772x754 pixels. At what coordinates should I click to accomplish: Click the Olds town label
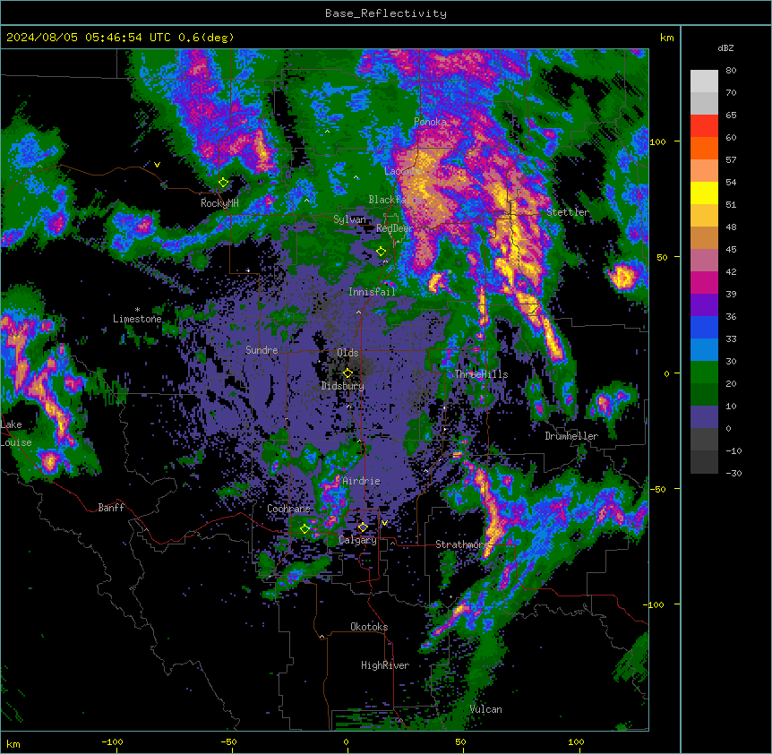tap(347, 353)
